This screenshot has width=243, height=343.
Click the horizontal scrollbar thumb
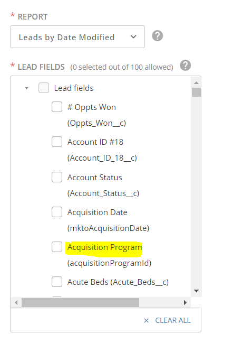tap(80, 302)
